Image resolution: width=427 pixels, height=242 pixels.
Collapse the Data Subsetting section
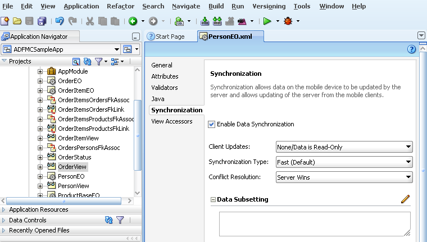coord(213,199)
